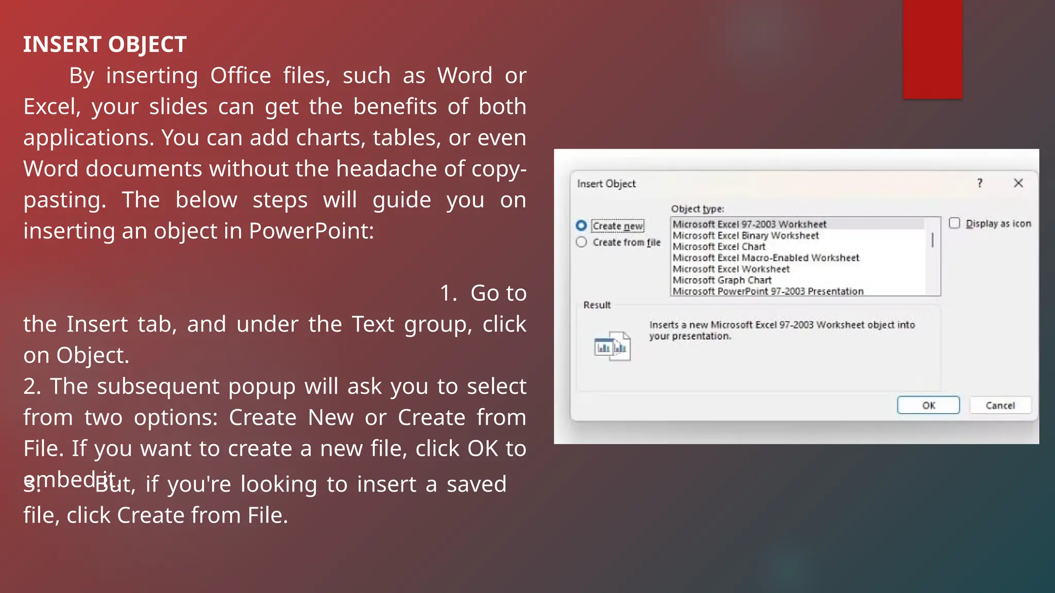The width and height of the screenshot is (1055, 593).
Task: Enable the Display as icon checkbox
Action: [x=955, y=223]
